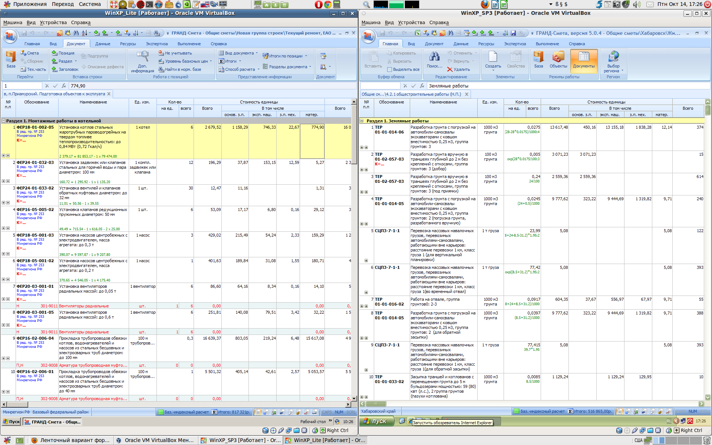
Task: Click Поиск binoculars icon in right window
Action: [434, 57]
